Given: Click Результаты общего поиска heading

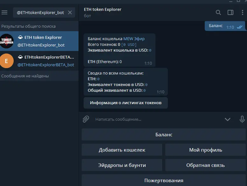Looking at the screenshot, I should [x=28, y=26].
